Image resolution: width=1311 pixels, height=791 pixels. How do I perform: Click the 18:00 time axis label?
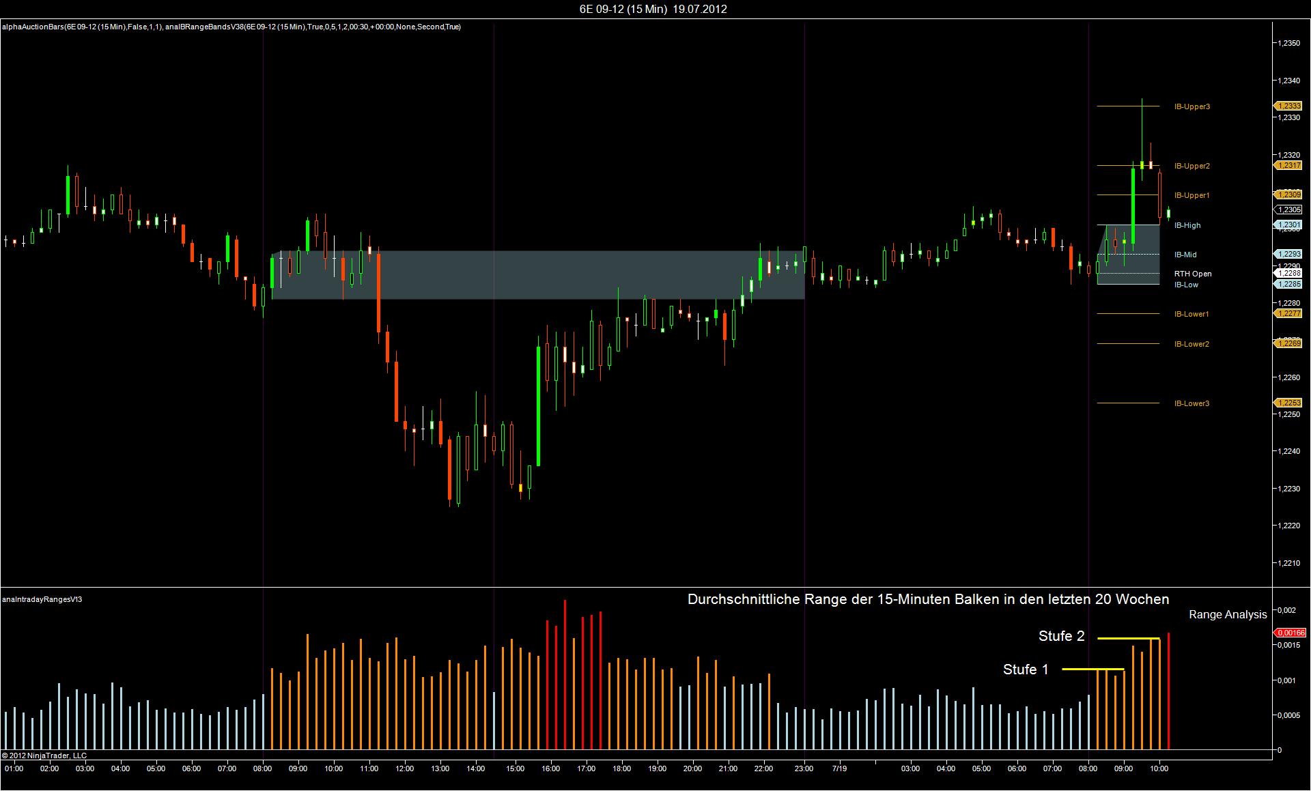[622, 768]
